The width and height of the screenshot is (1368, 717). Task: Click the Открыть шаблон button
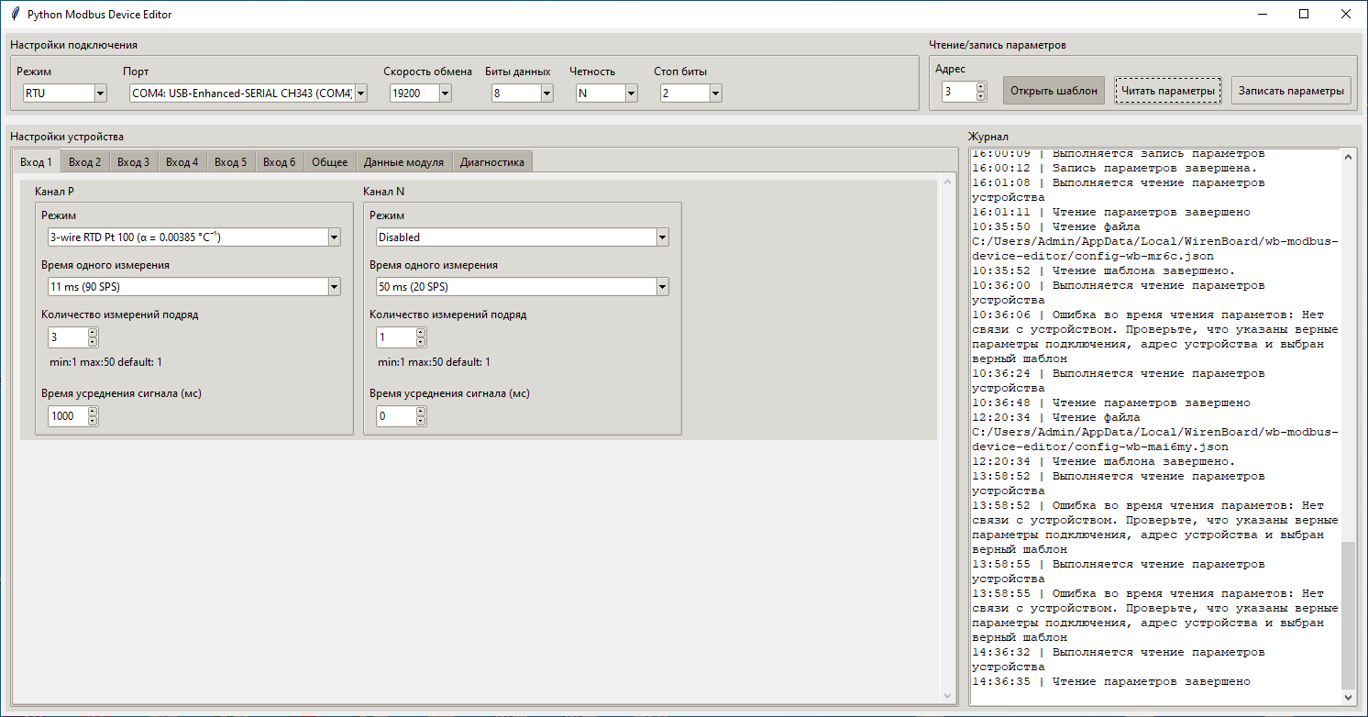tap(1054, 91)
